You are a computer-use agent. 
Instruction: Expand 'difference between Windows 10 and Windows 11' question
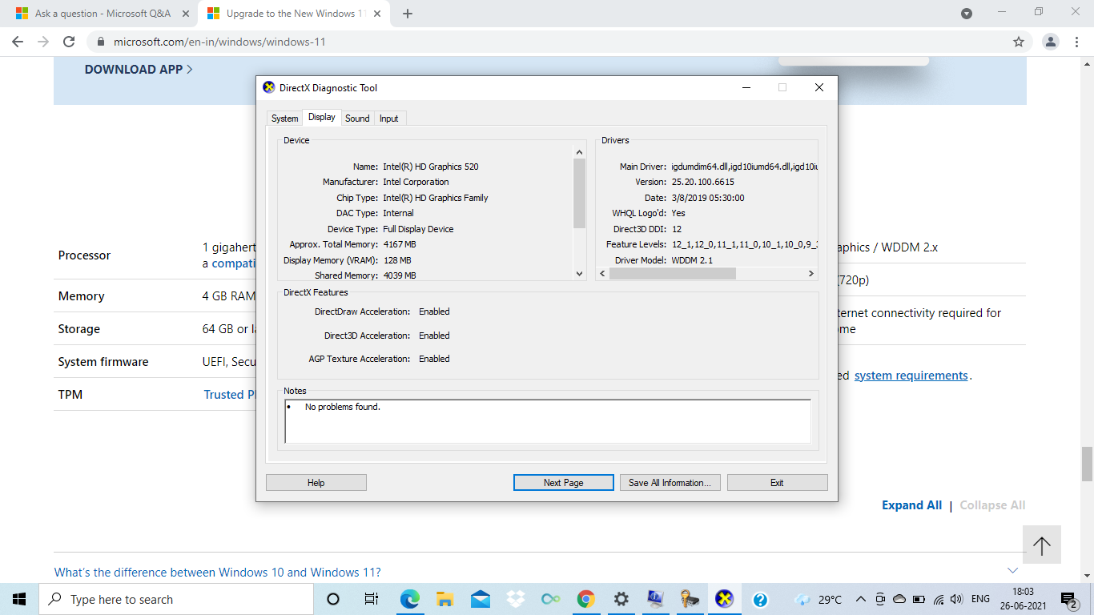218,573
